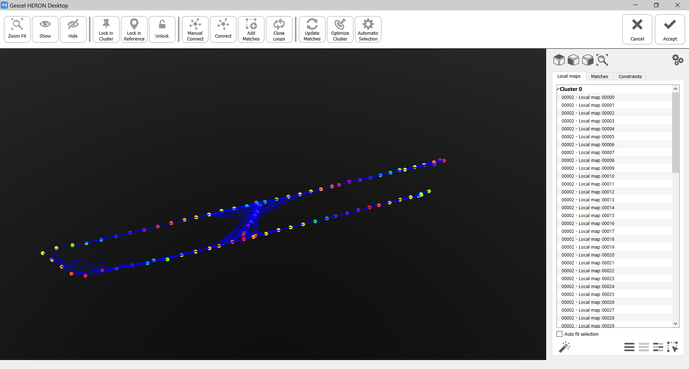Open the Constraints tab
The width and height of the screenshot is (689, 369).
tap(630, 76)
